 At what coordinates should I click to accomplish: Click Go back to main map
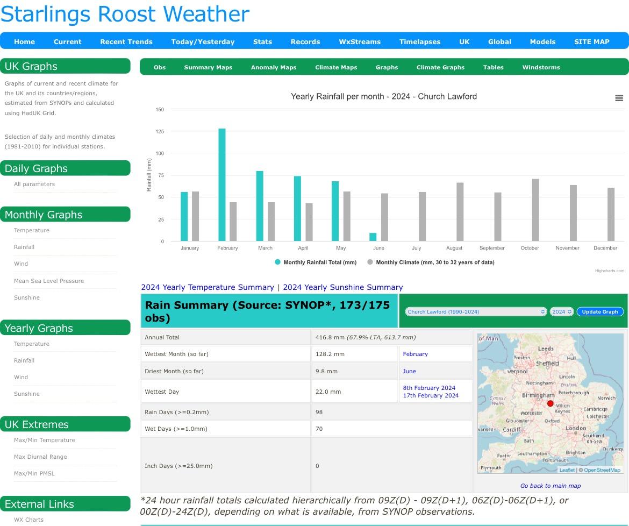[x=551, y=486]
